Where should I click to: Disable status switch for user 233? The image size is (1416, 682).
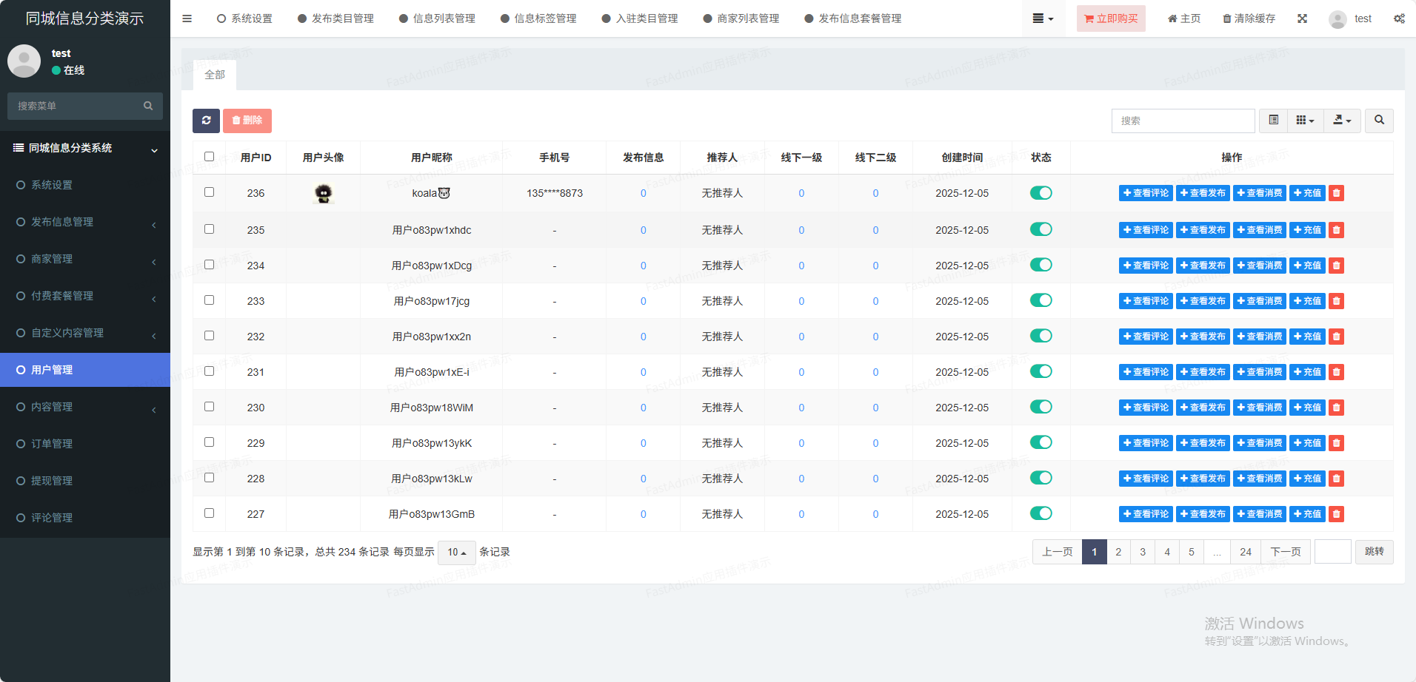(x=1041, y=300)
